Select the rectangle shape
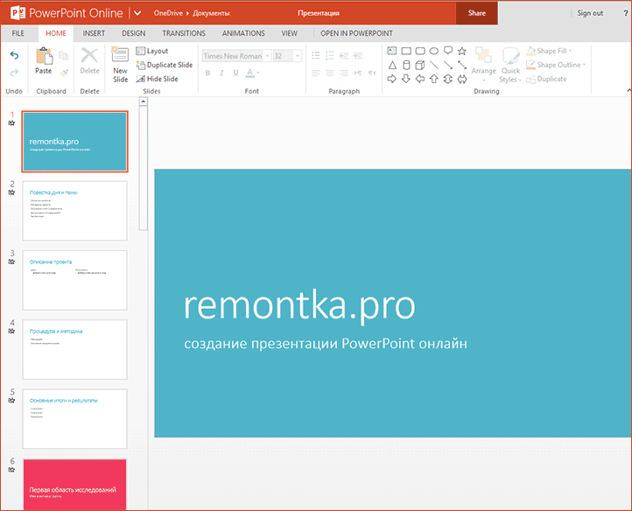This screenshot has width=632, height=511. click(406, 51)
